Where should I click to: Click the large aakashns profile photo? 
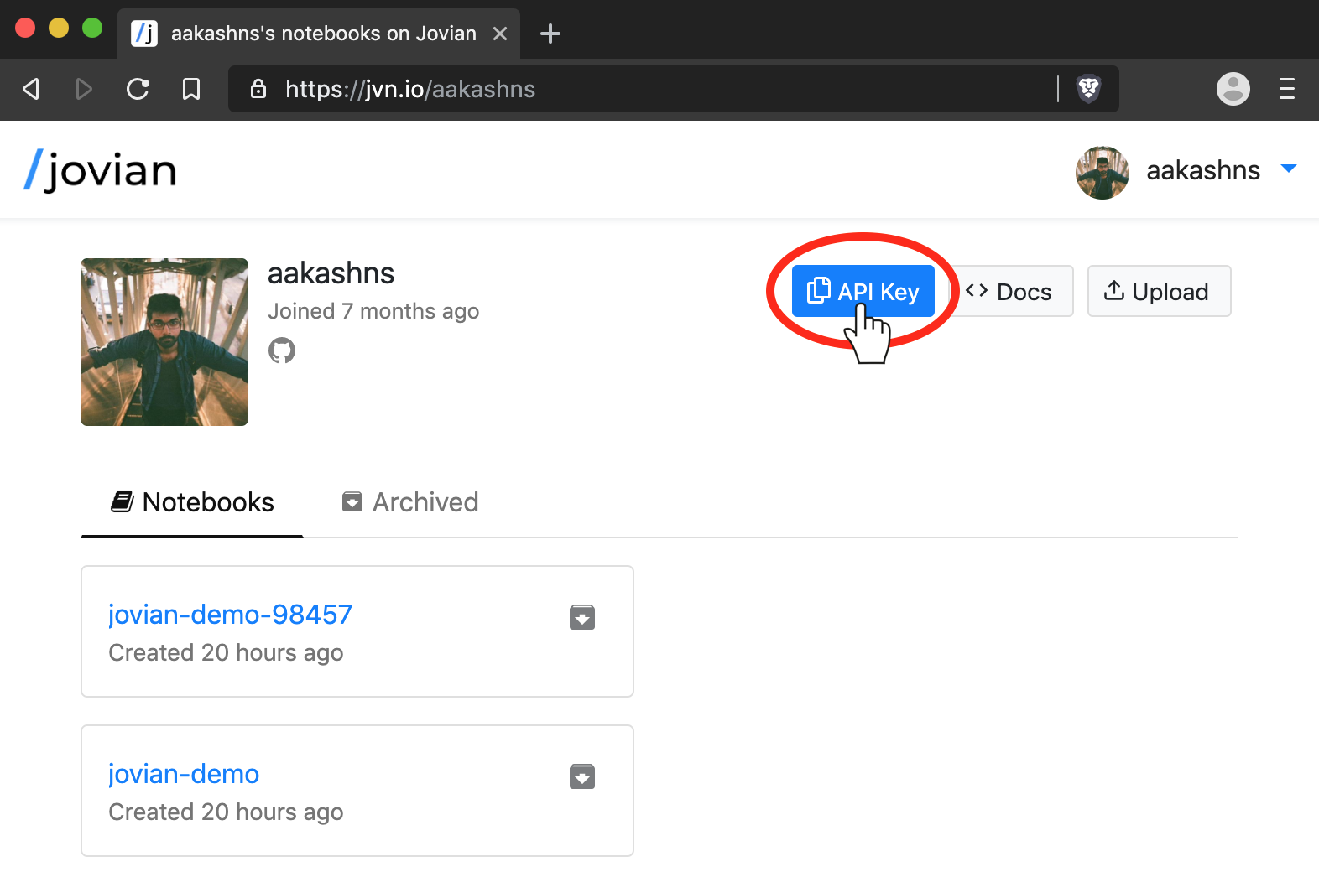click(x=164, y=342)
